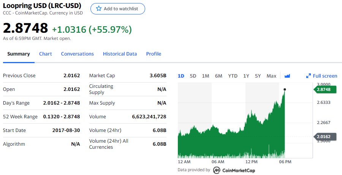Click the Loopring USD (LRC-USD) title

pos(42,5)
